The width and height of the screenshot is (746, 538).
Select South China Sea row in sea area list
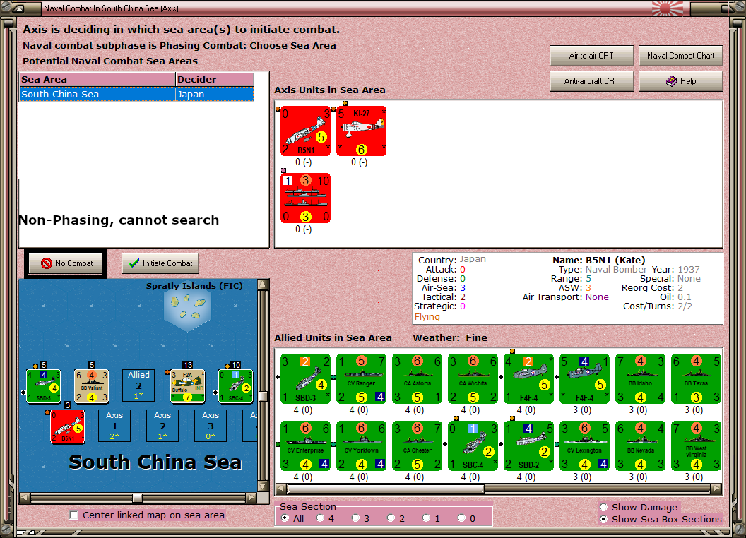tap(136, 94)
